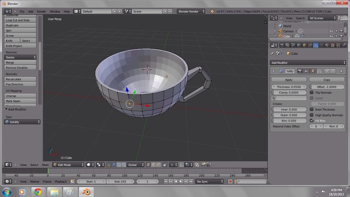Click the outliner search magnifier icon
350x197 pixels.
tap(341, 18)
